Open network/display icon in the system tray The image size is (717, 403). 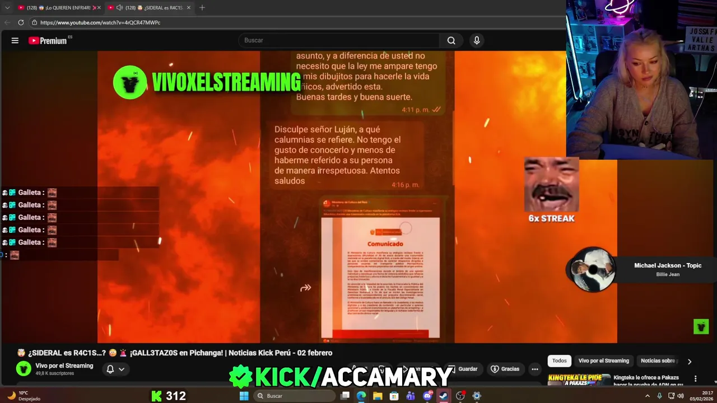coord(671,396)
